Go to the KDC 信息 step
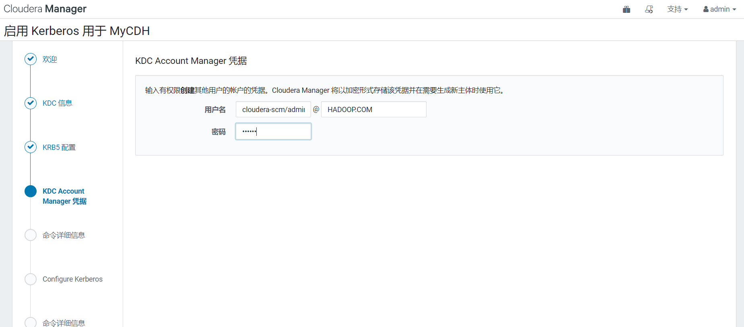This screenshot has width=744, height=327. point(58,103)
